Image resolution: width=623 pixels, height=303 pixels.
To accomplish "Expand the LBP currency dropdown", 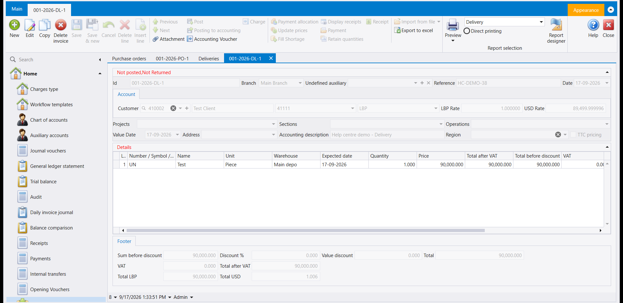I will (x=436, y=108).
